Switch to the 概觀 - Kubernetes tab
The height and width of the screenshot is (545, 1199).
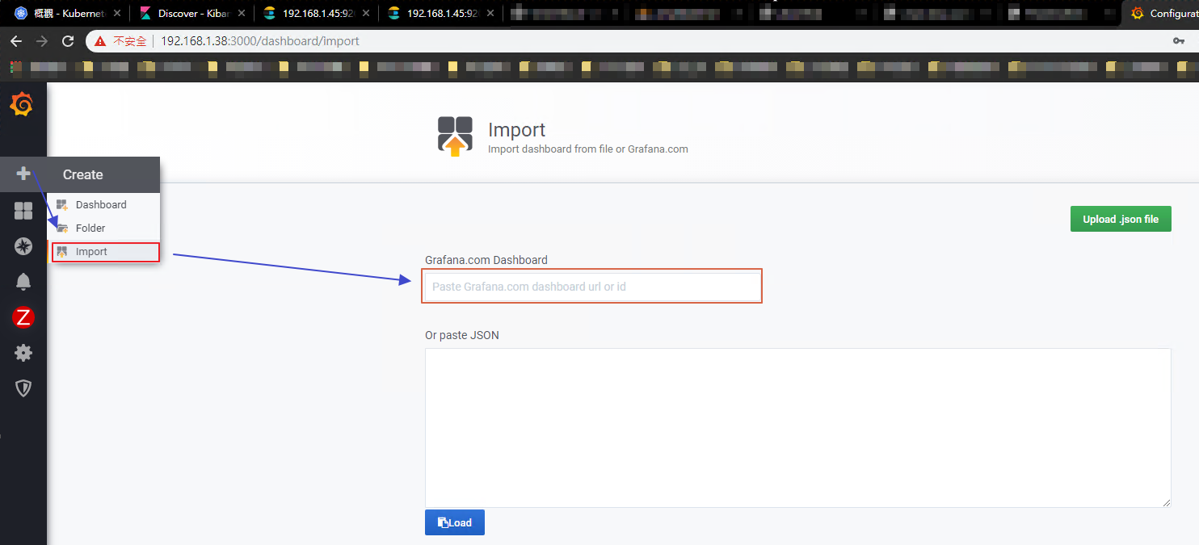68,14
